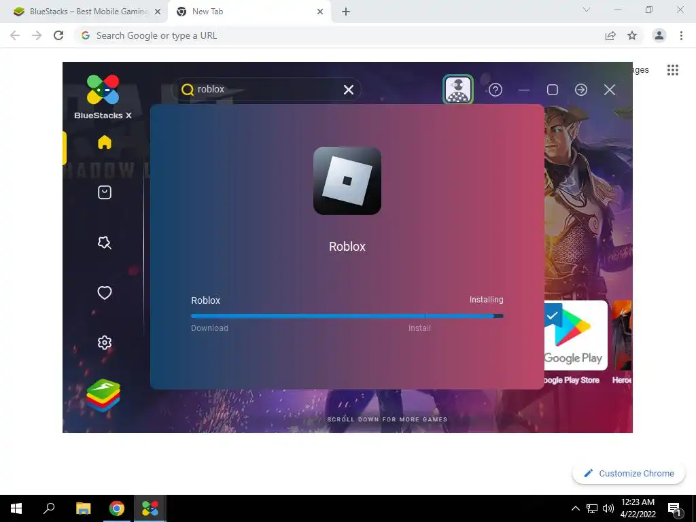This screenshot has height=522, width=696.
Task: Click the BlueStacks X arrow-in-circle icon
Action: (x=581, y=90)
